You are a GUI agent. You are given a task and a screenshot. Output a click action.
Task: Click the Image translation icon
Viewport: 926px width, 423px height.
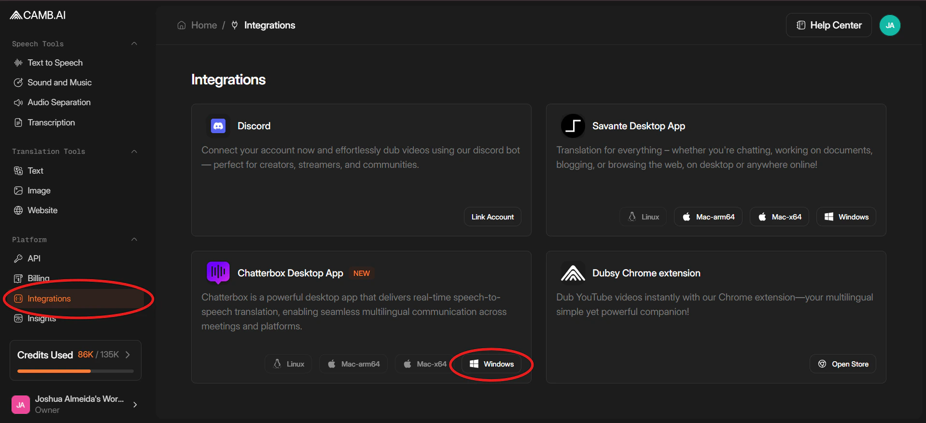(18, 191)
